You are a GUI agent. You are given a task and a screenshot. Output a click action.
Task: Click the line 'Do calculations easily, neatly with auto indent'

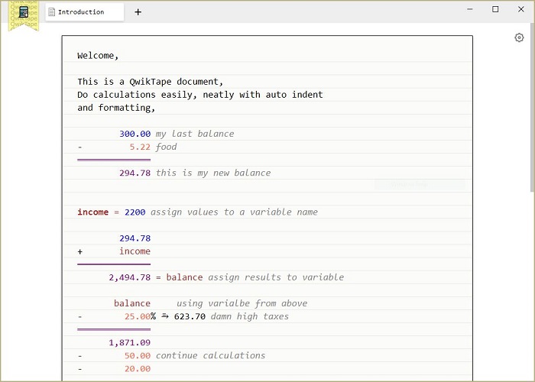[200, 95]
